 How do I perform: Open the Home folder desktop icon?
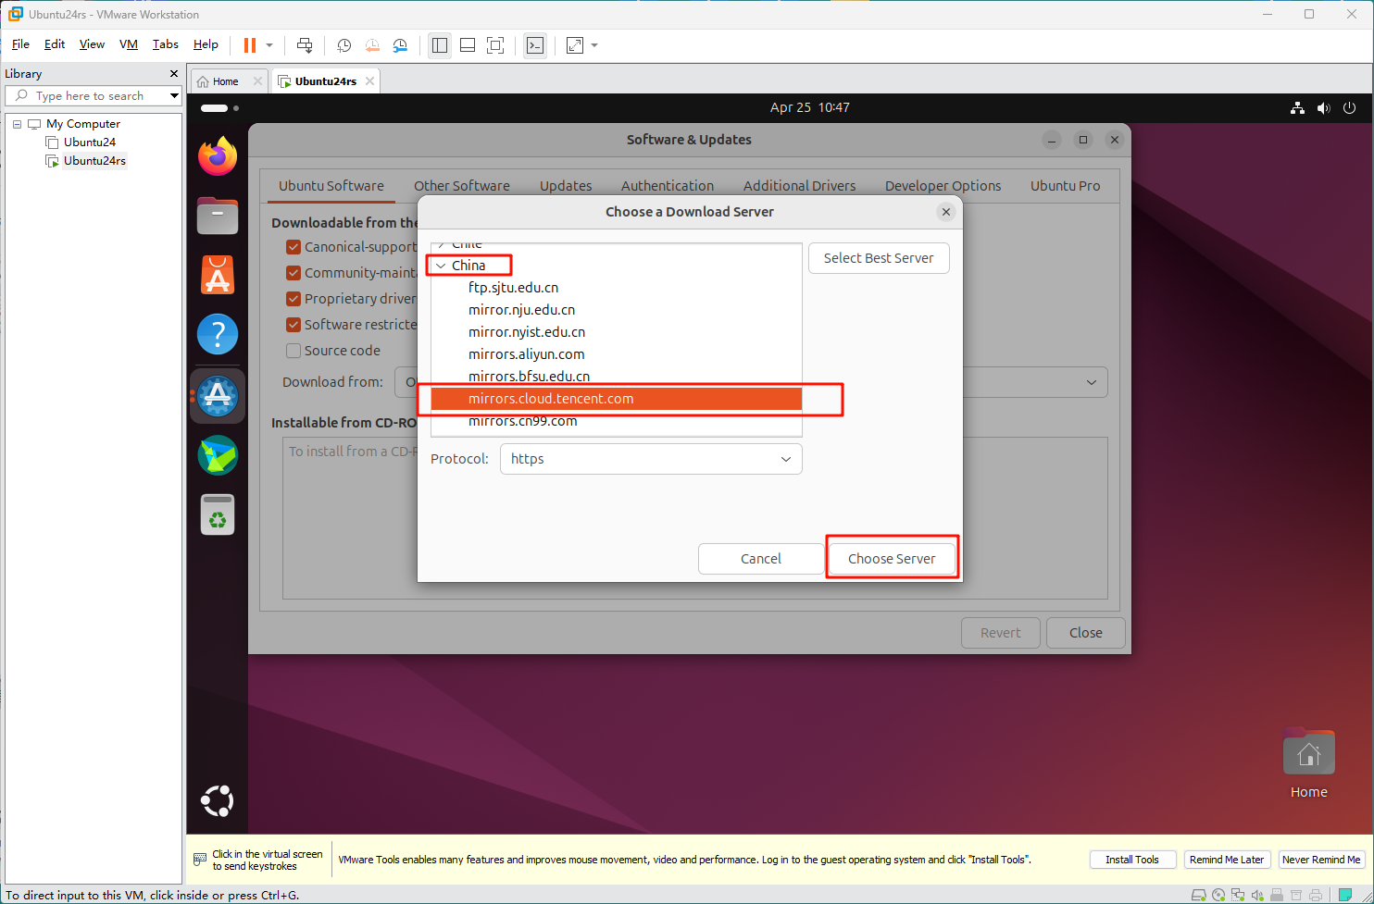[x=1308, y=762]
